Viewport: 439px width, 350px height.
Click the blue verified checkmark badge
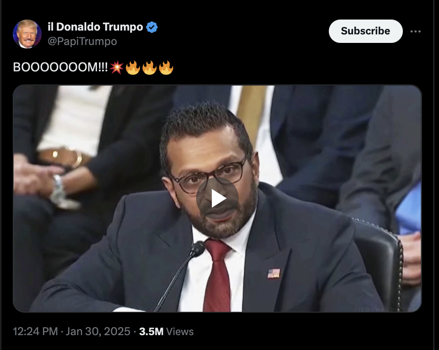(x=152, y=27)
